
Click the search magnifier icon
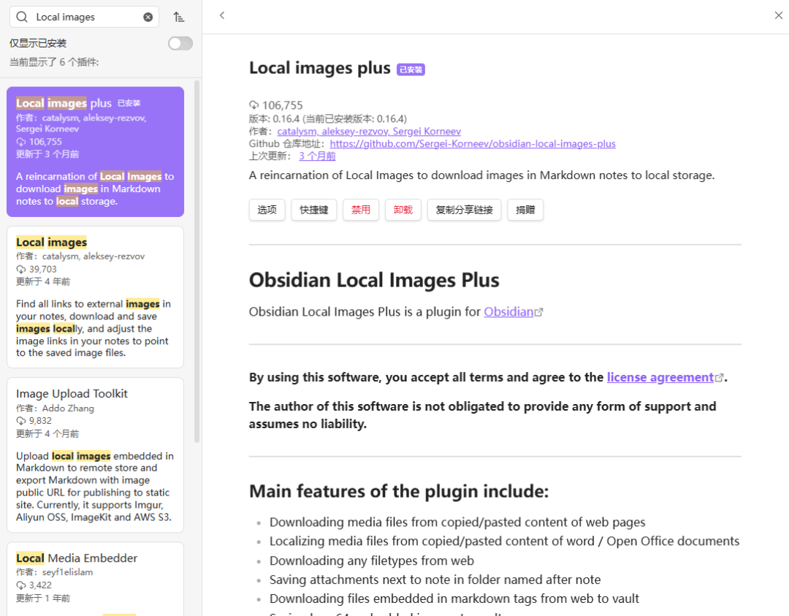22,17
